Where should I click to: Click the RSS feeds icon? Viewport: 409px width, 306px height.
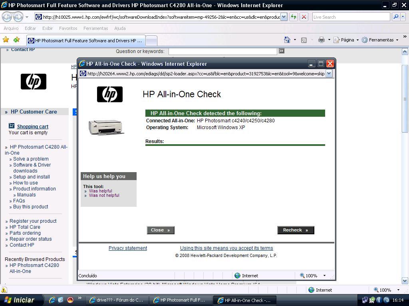coord(304,40)
